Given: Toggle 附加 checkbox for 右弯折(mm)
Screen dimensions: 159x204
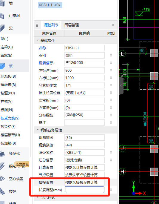Looking at the screenshot, I should 111,108.
